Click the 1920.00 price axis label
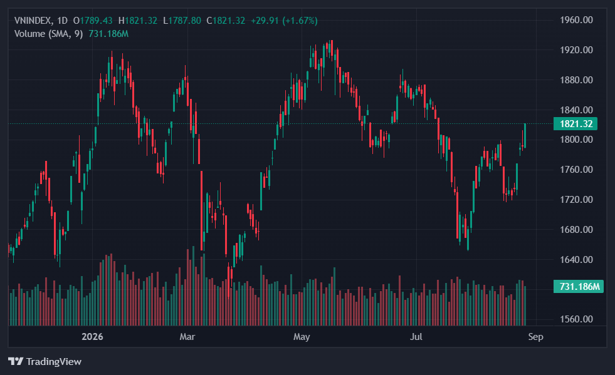Screen dimensions: 615x375 [x=576, y=49]
